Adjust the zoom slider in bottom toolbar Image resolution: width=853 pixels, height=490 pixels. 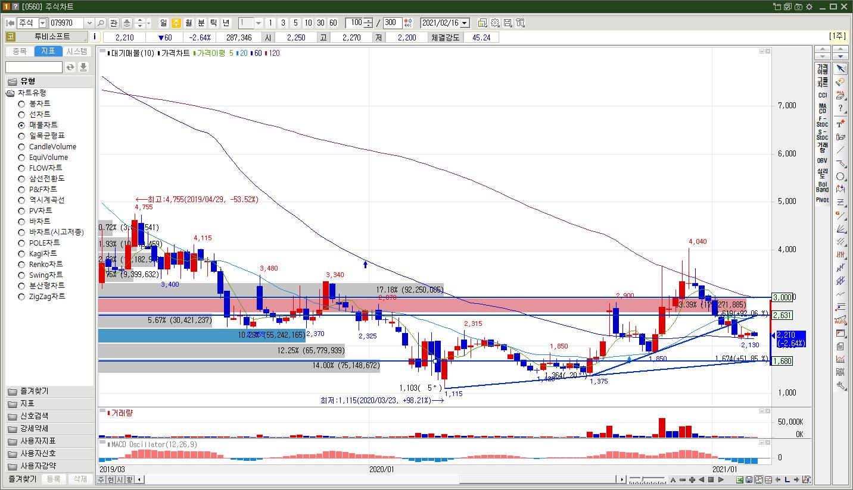pos(642,479)
